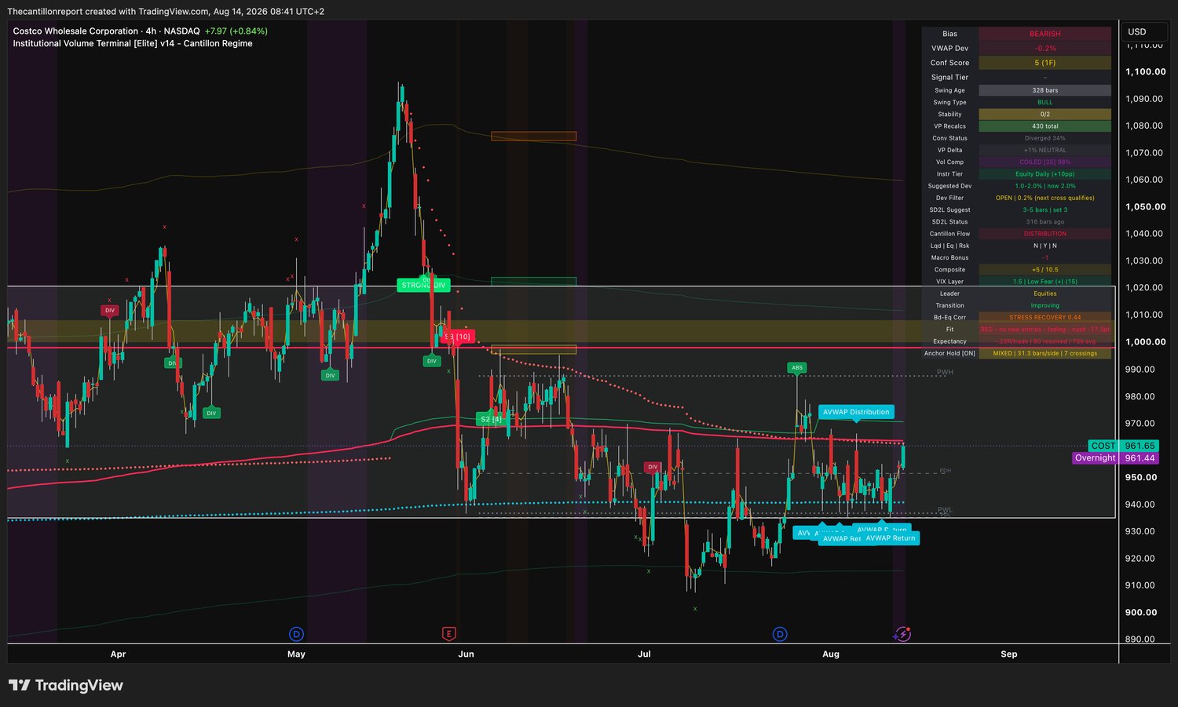Viewport: 1178px width, 707px height.
Task: Click the Sep label on time axis
Action: (x=1009, y=654)
